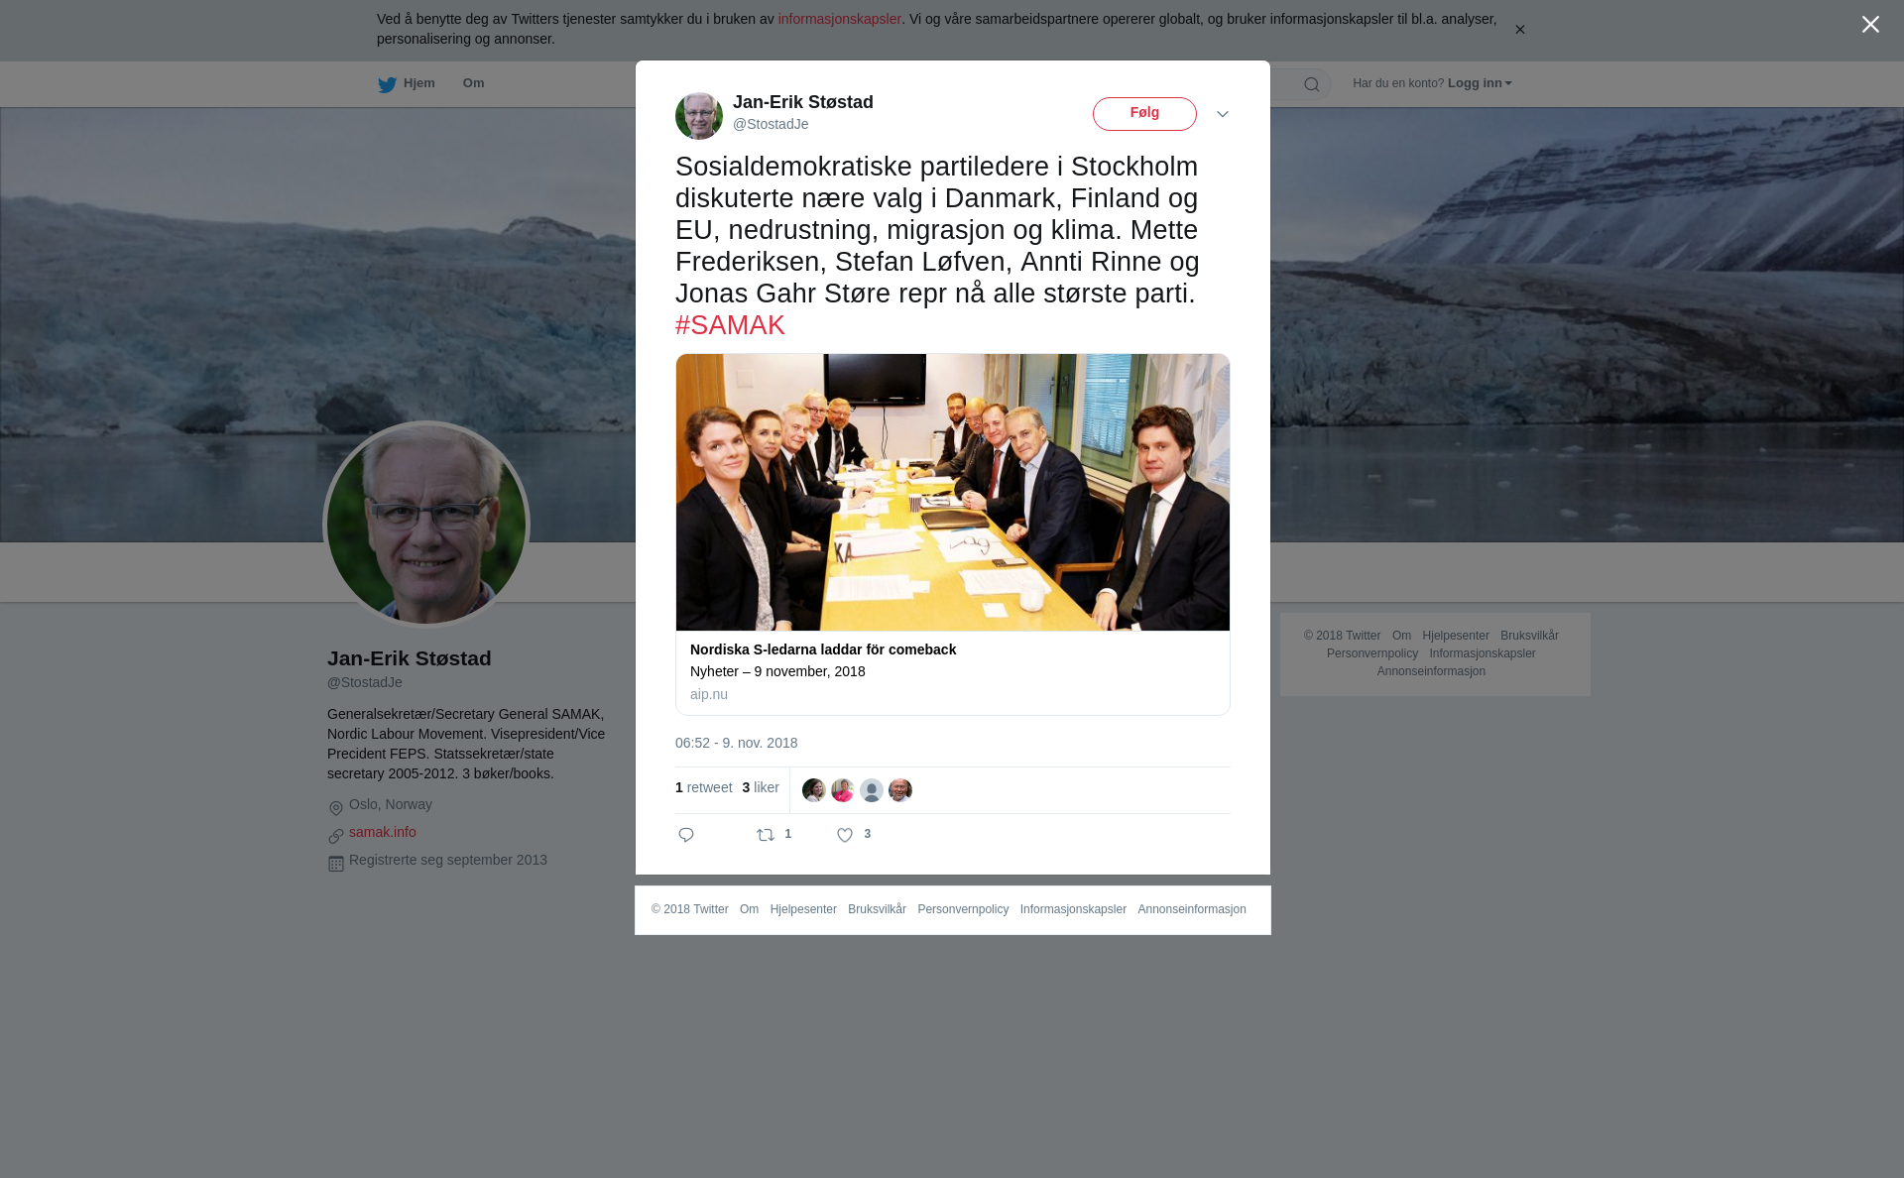Screen dimensions: 1904x1178
Task: Open the samak.info profile link
Action: (x=383, y=832)
